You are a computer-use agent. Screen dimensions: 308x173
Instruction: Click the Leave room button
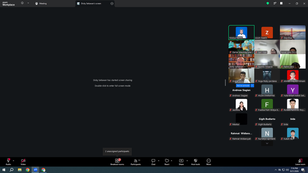point(300,162)
